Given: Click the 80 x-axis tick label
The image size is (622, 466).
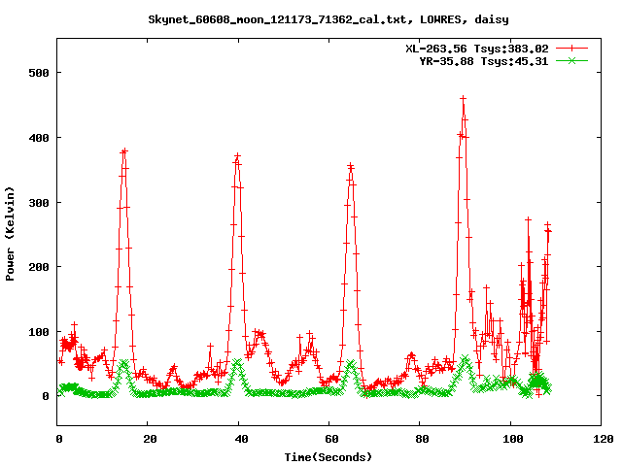Looking at the screenshot, I should pos(422,439).
